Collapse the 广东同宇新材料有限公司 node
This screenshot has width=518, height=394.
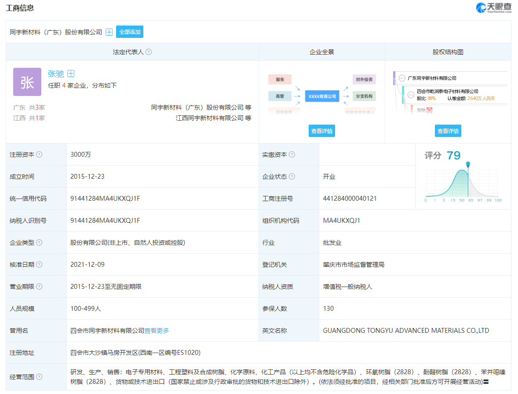pyautogui.click(x=402, y=78)
